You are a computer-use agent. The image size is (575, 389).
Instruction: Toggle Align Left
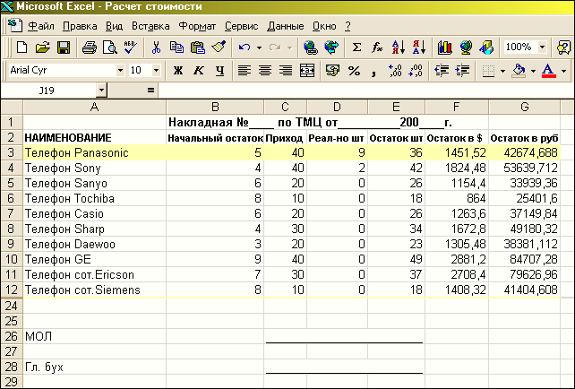pos(245,70)
